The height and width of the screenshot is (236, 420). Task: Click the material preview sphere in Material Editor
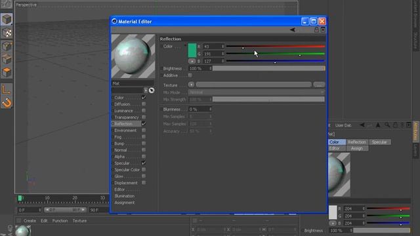coord(133,56)
